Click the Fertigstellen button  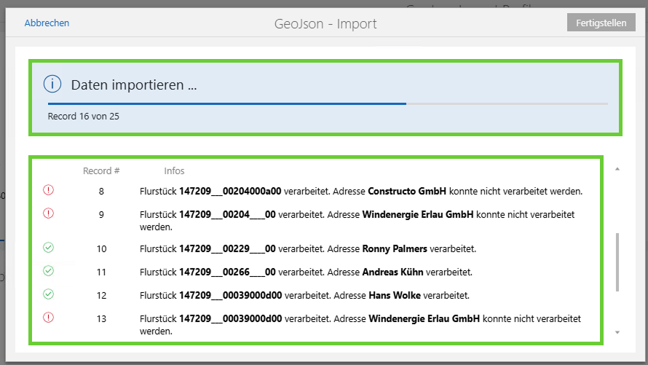[601, 23]
